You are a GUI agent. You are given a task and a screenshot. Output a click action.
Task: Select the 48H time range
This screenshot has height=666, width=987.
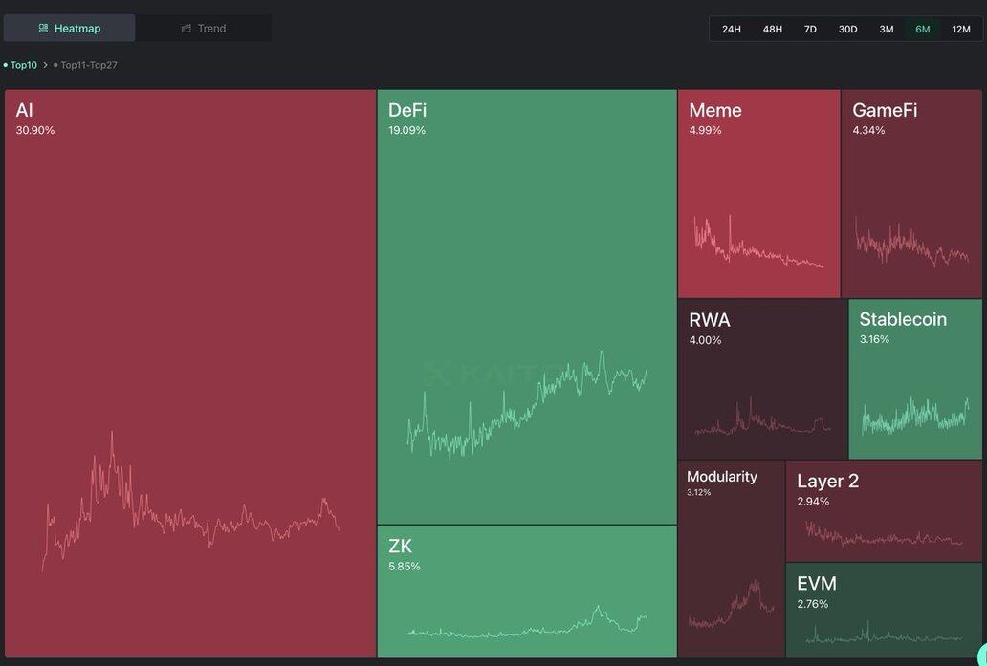(x=772, y=29)
